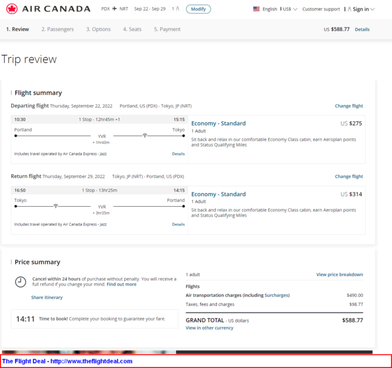Screen dimensions: 392x368
Task: Click the US $314 return fare
Action: [x=351, y=195]
